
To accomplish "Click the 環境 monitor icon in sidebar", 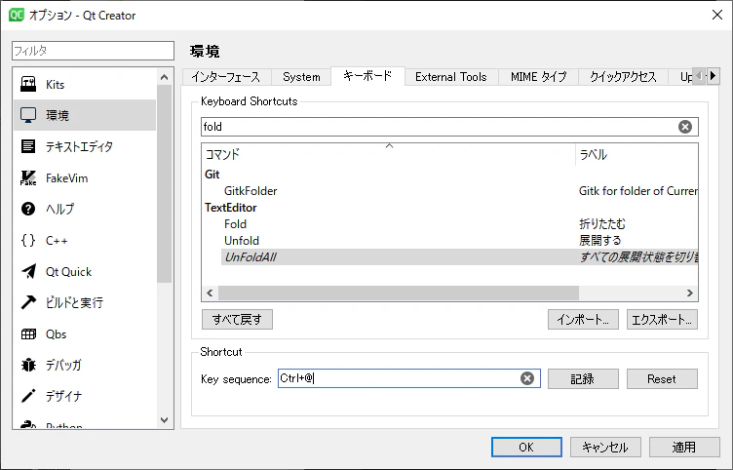I will (x=28, y=115).
